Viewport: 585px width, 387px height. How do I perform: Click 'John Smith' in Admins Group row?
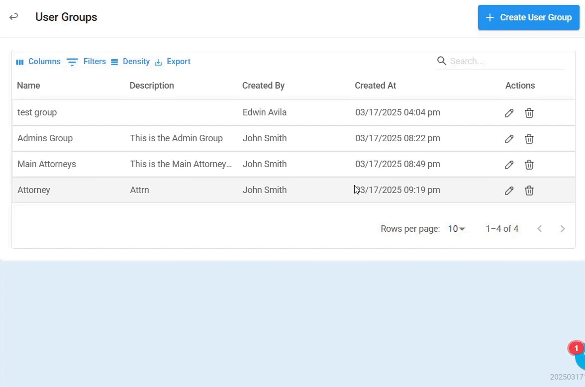pos(265,138)
